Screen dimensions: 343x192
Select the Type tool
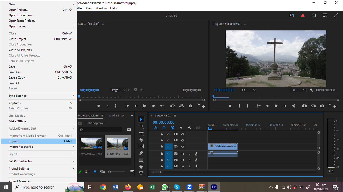(x=141, y=173)
